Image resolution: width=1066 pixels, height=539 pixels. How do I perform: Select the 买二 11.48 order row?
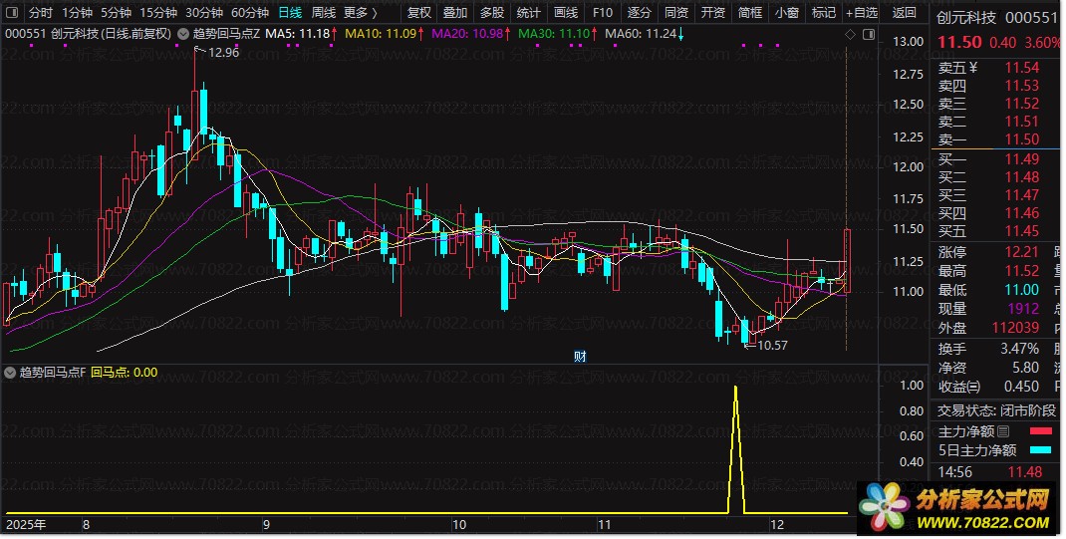pos(995,176)
